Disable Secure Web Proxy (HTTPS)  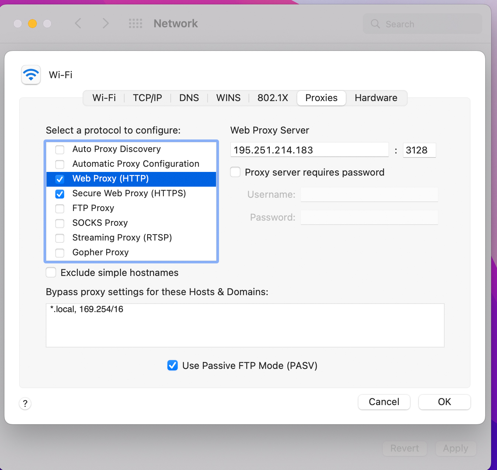coord(59,194)
